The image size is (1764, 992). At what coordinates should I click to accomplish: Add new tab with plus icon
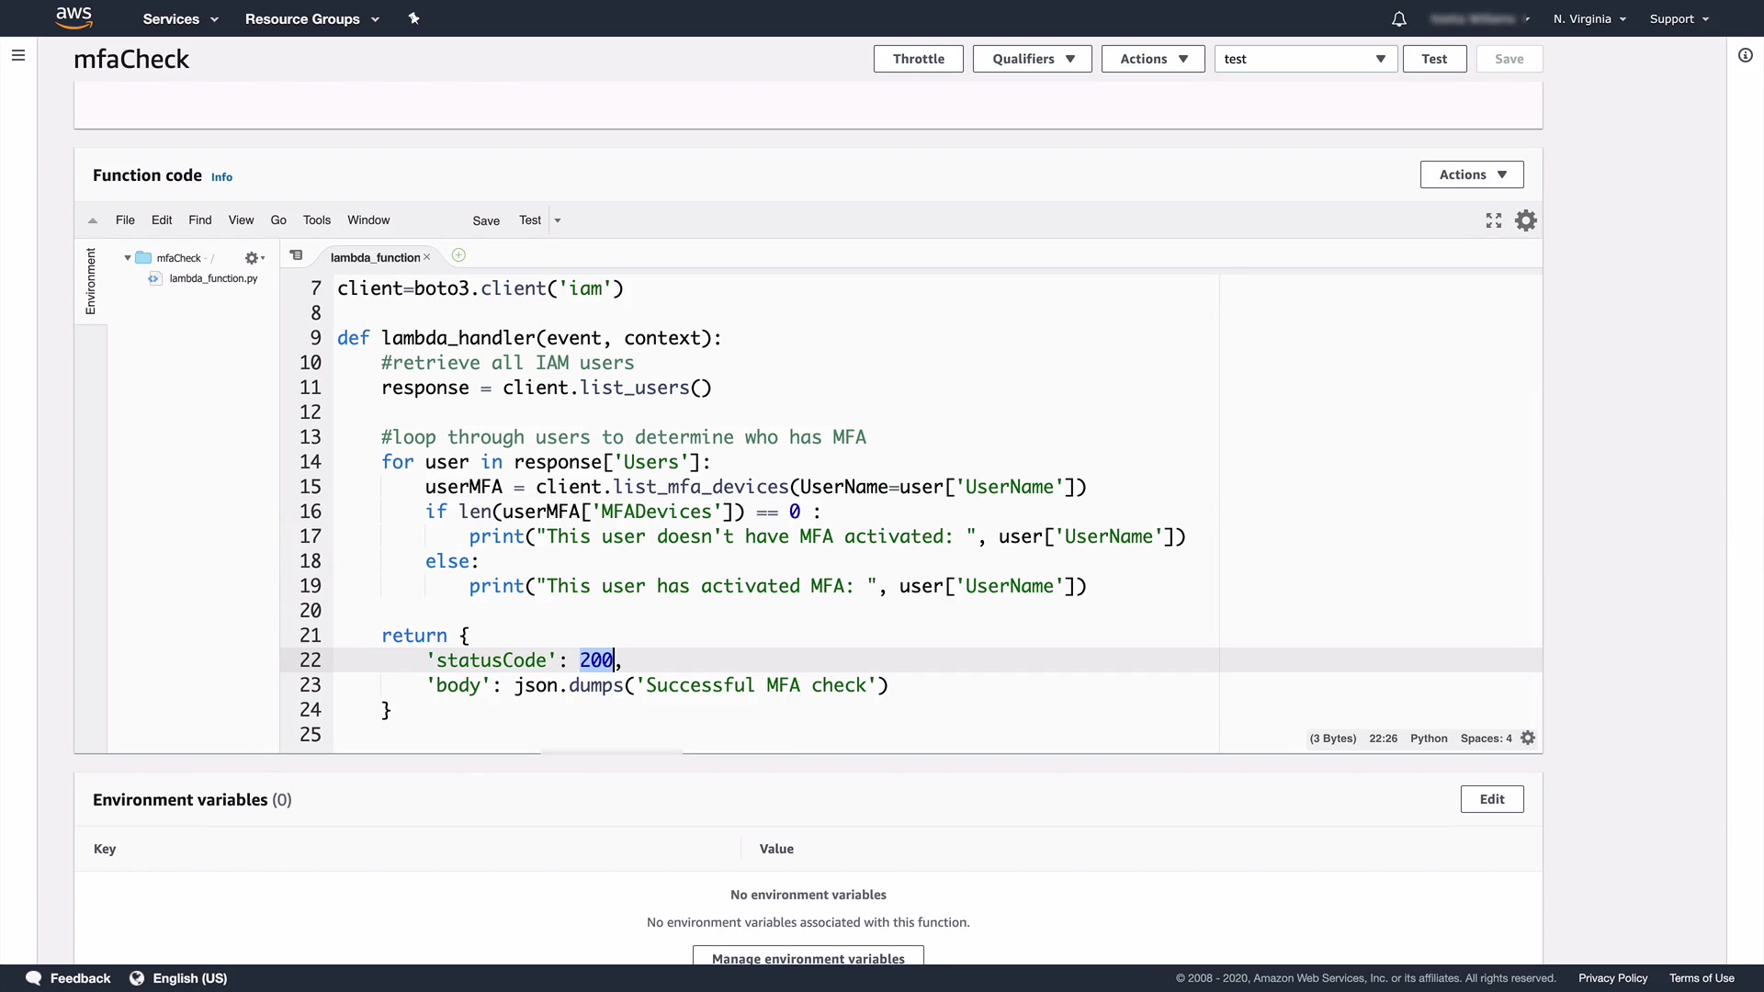(458, 255)
